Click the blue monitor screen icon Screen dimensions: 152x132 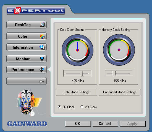click(42, 59)
